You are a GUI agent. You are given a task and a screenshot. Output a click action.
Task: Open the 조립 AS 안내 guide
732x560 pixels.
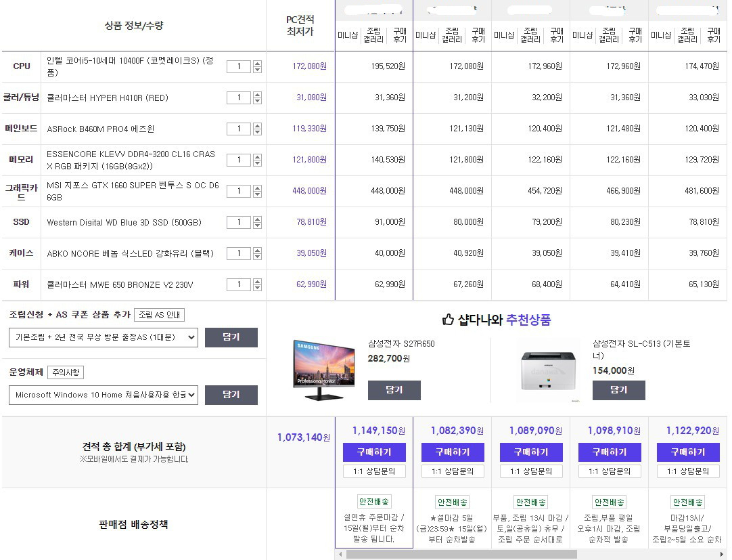point(159,315)
